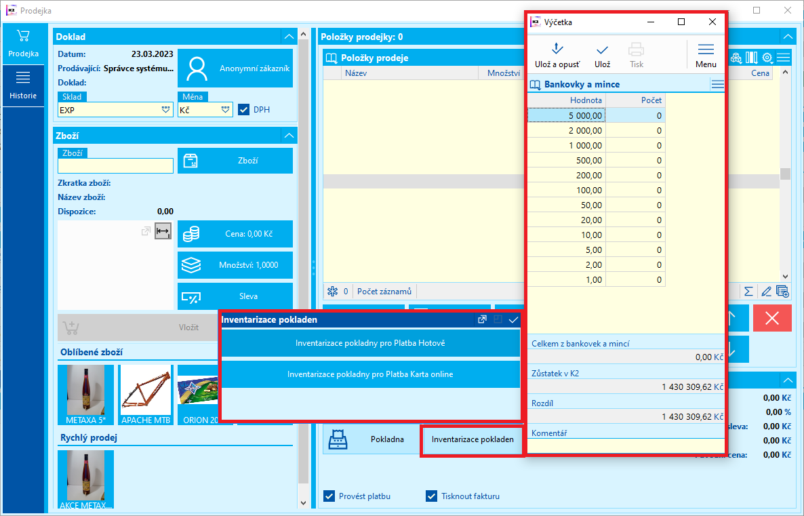Open the Sklad EXP dropdown
This screenshot has width=804, height=516.
coord(165,110)
